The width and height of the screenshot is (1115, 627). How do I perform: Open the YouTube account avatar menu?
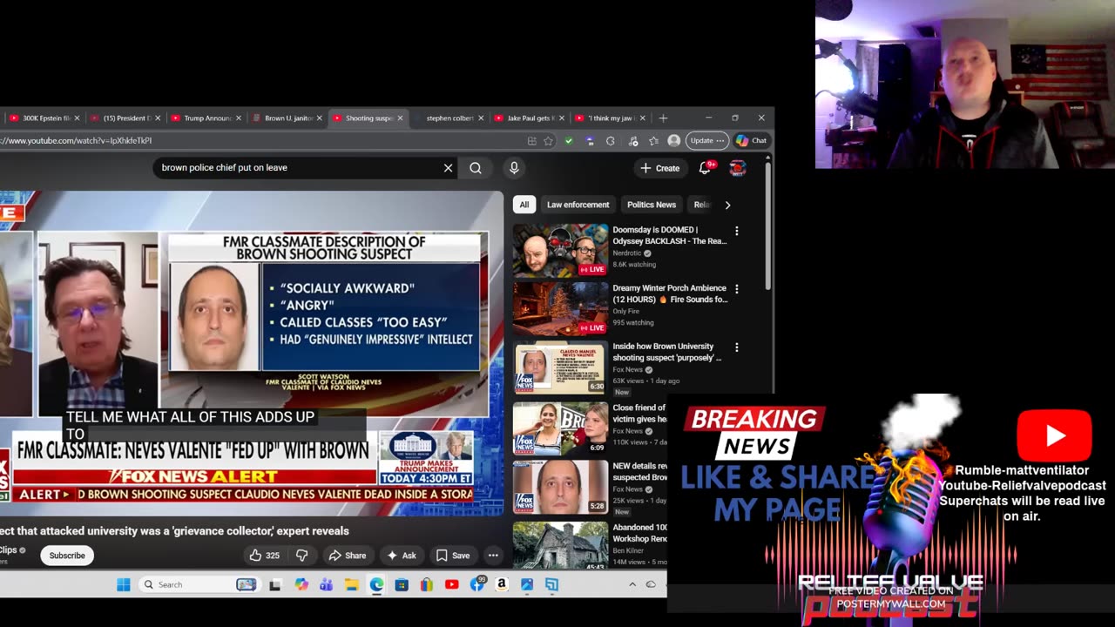click(737, 168)
